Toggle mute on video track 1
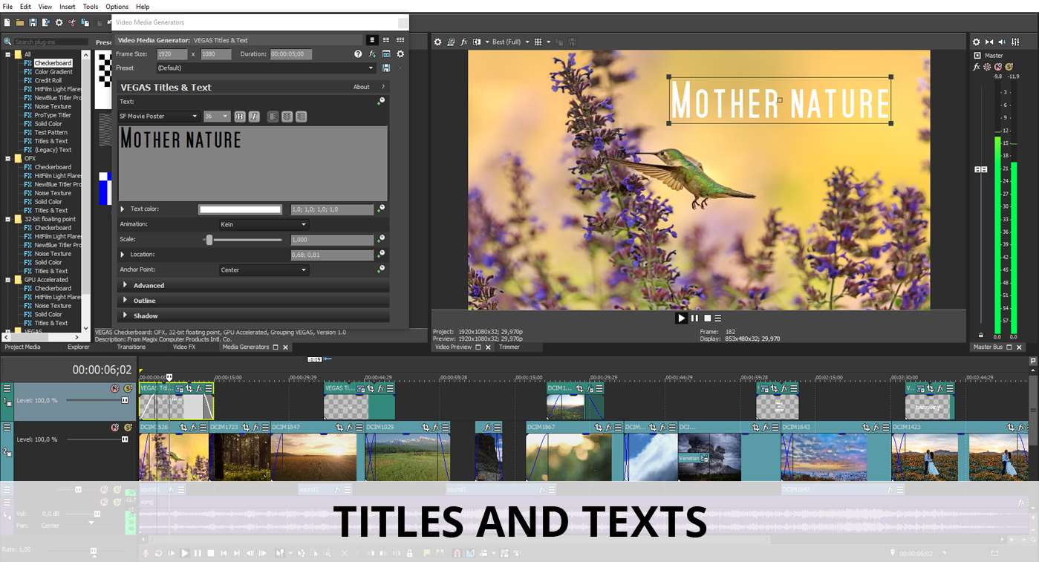The image size is (1039, 562). pos(115,388)
